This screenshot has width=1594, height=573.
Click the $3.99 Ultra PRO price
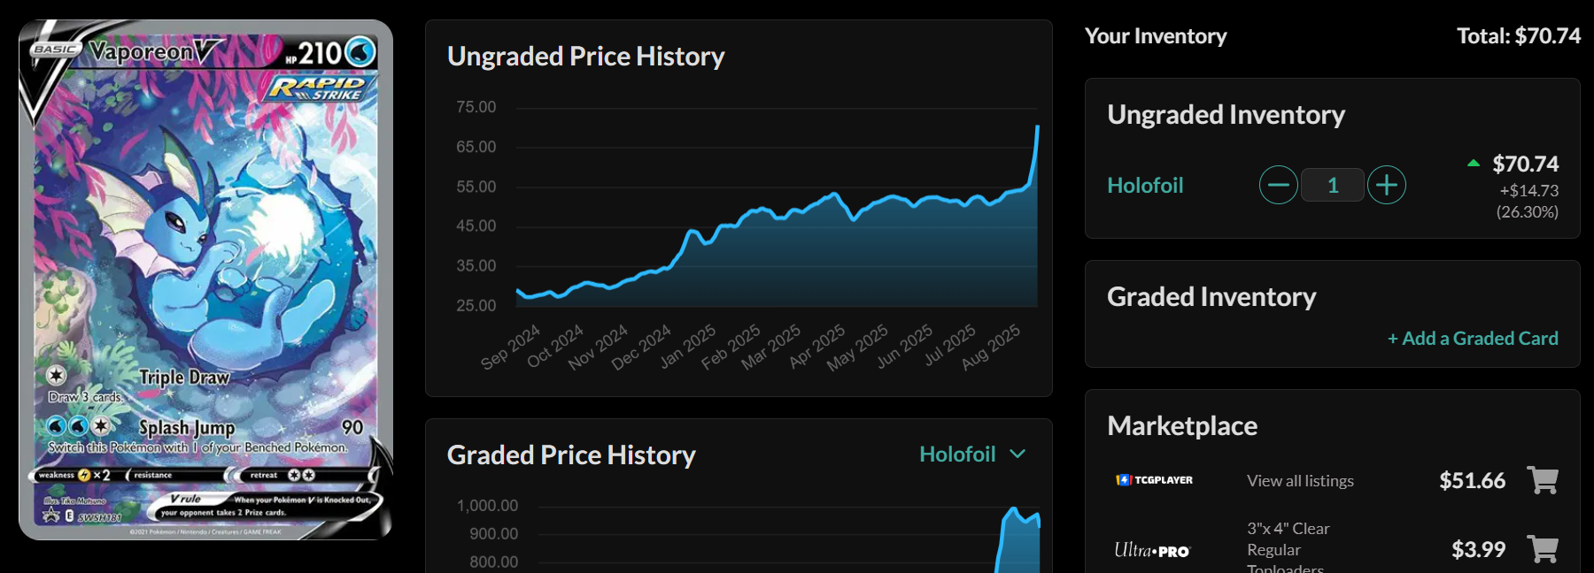click(x=1478, y=549)
